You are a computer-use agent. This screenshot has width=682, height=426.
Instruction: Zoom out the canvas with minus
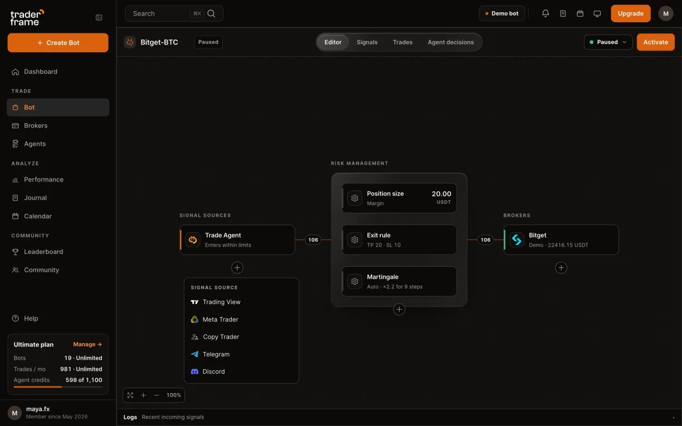pos(157,395)
